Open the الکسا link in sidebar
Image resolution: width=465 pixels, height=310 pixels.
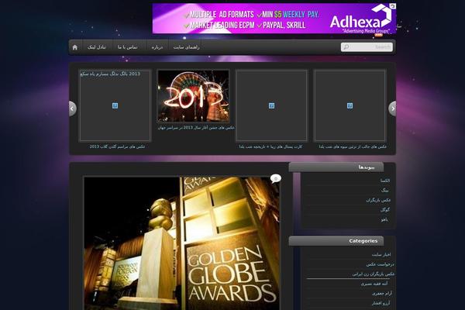click(x=385, y=181)
